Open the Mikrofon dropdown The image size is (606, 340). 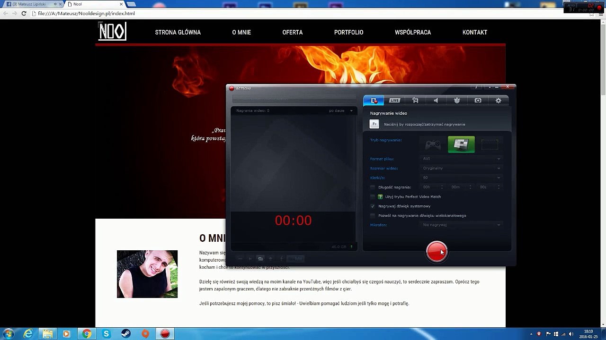tap(461, 225)
